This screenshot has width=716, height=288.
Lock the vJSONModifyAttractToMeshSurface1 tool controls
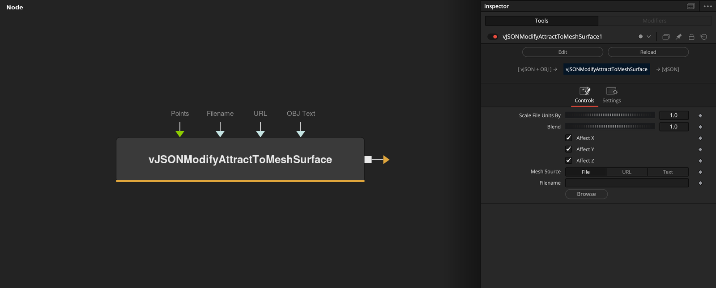pos(691,37)
